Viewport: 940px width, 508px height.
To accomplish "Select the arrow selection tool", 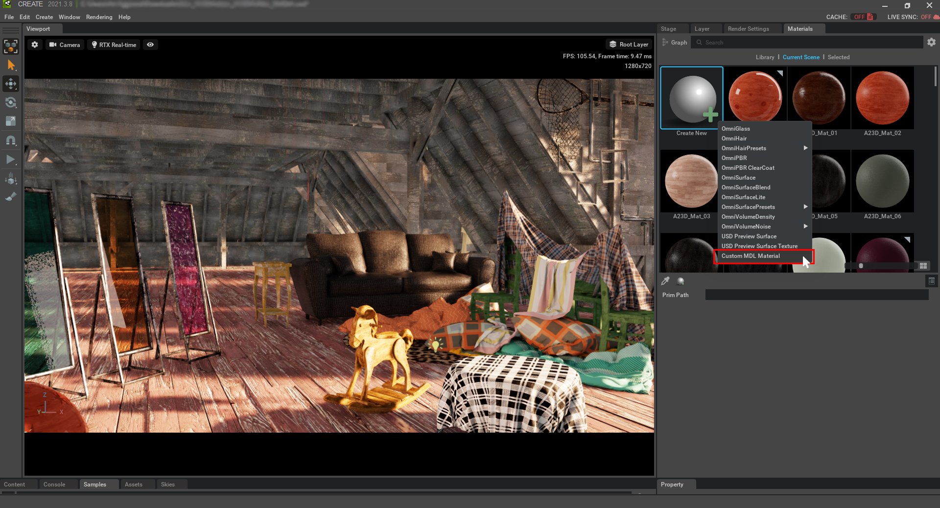I will tap(11, 66).
